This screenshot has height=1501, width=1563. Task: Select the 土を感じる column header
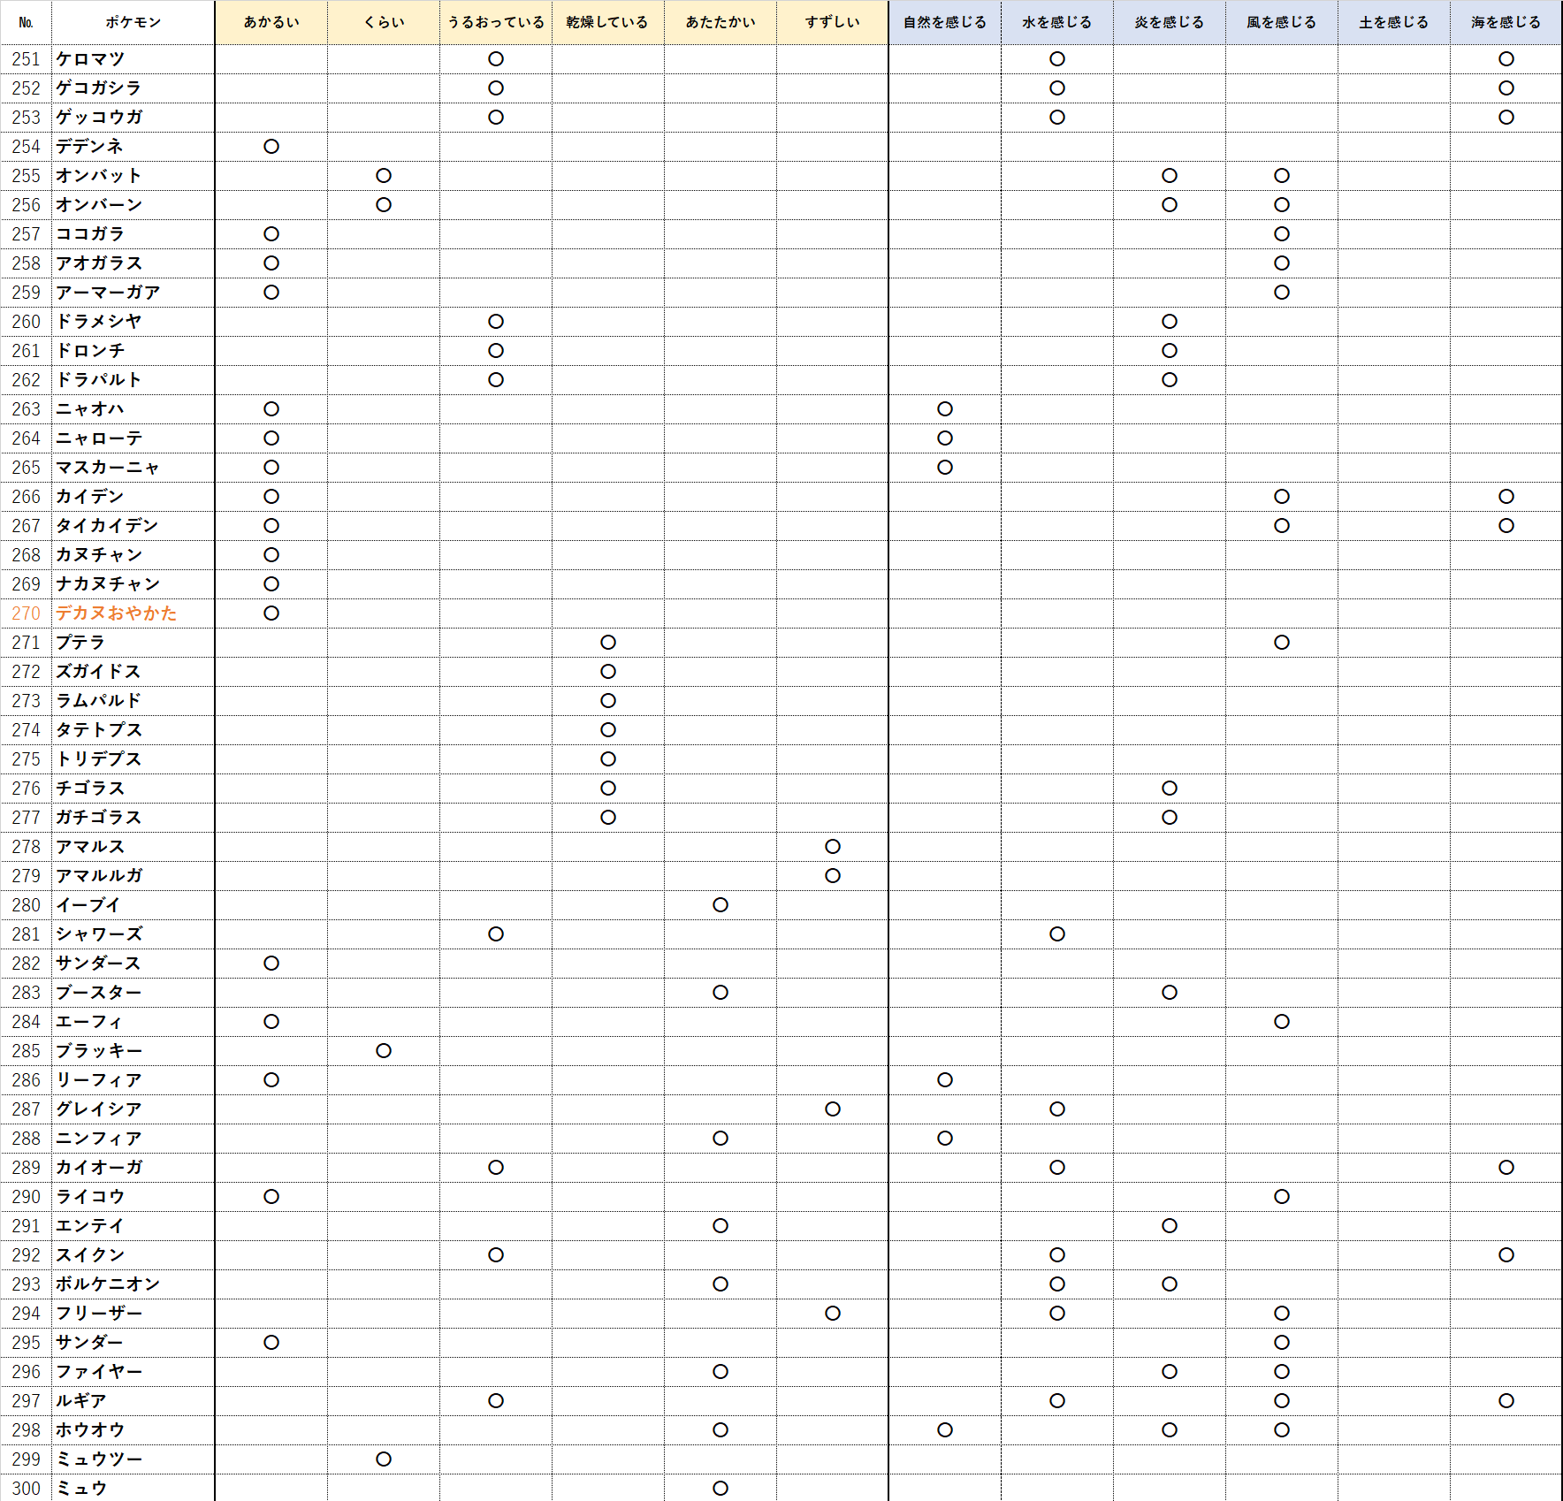[1393, 22]
